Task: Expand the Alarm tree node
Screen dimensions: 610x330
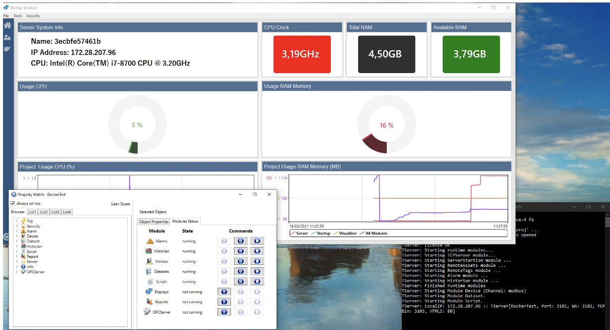Action: 17,231
